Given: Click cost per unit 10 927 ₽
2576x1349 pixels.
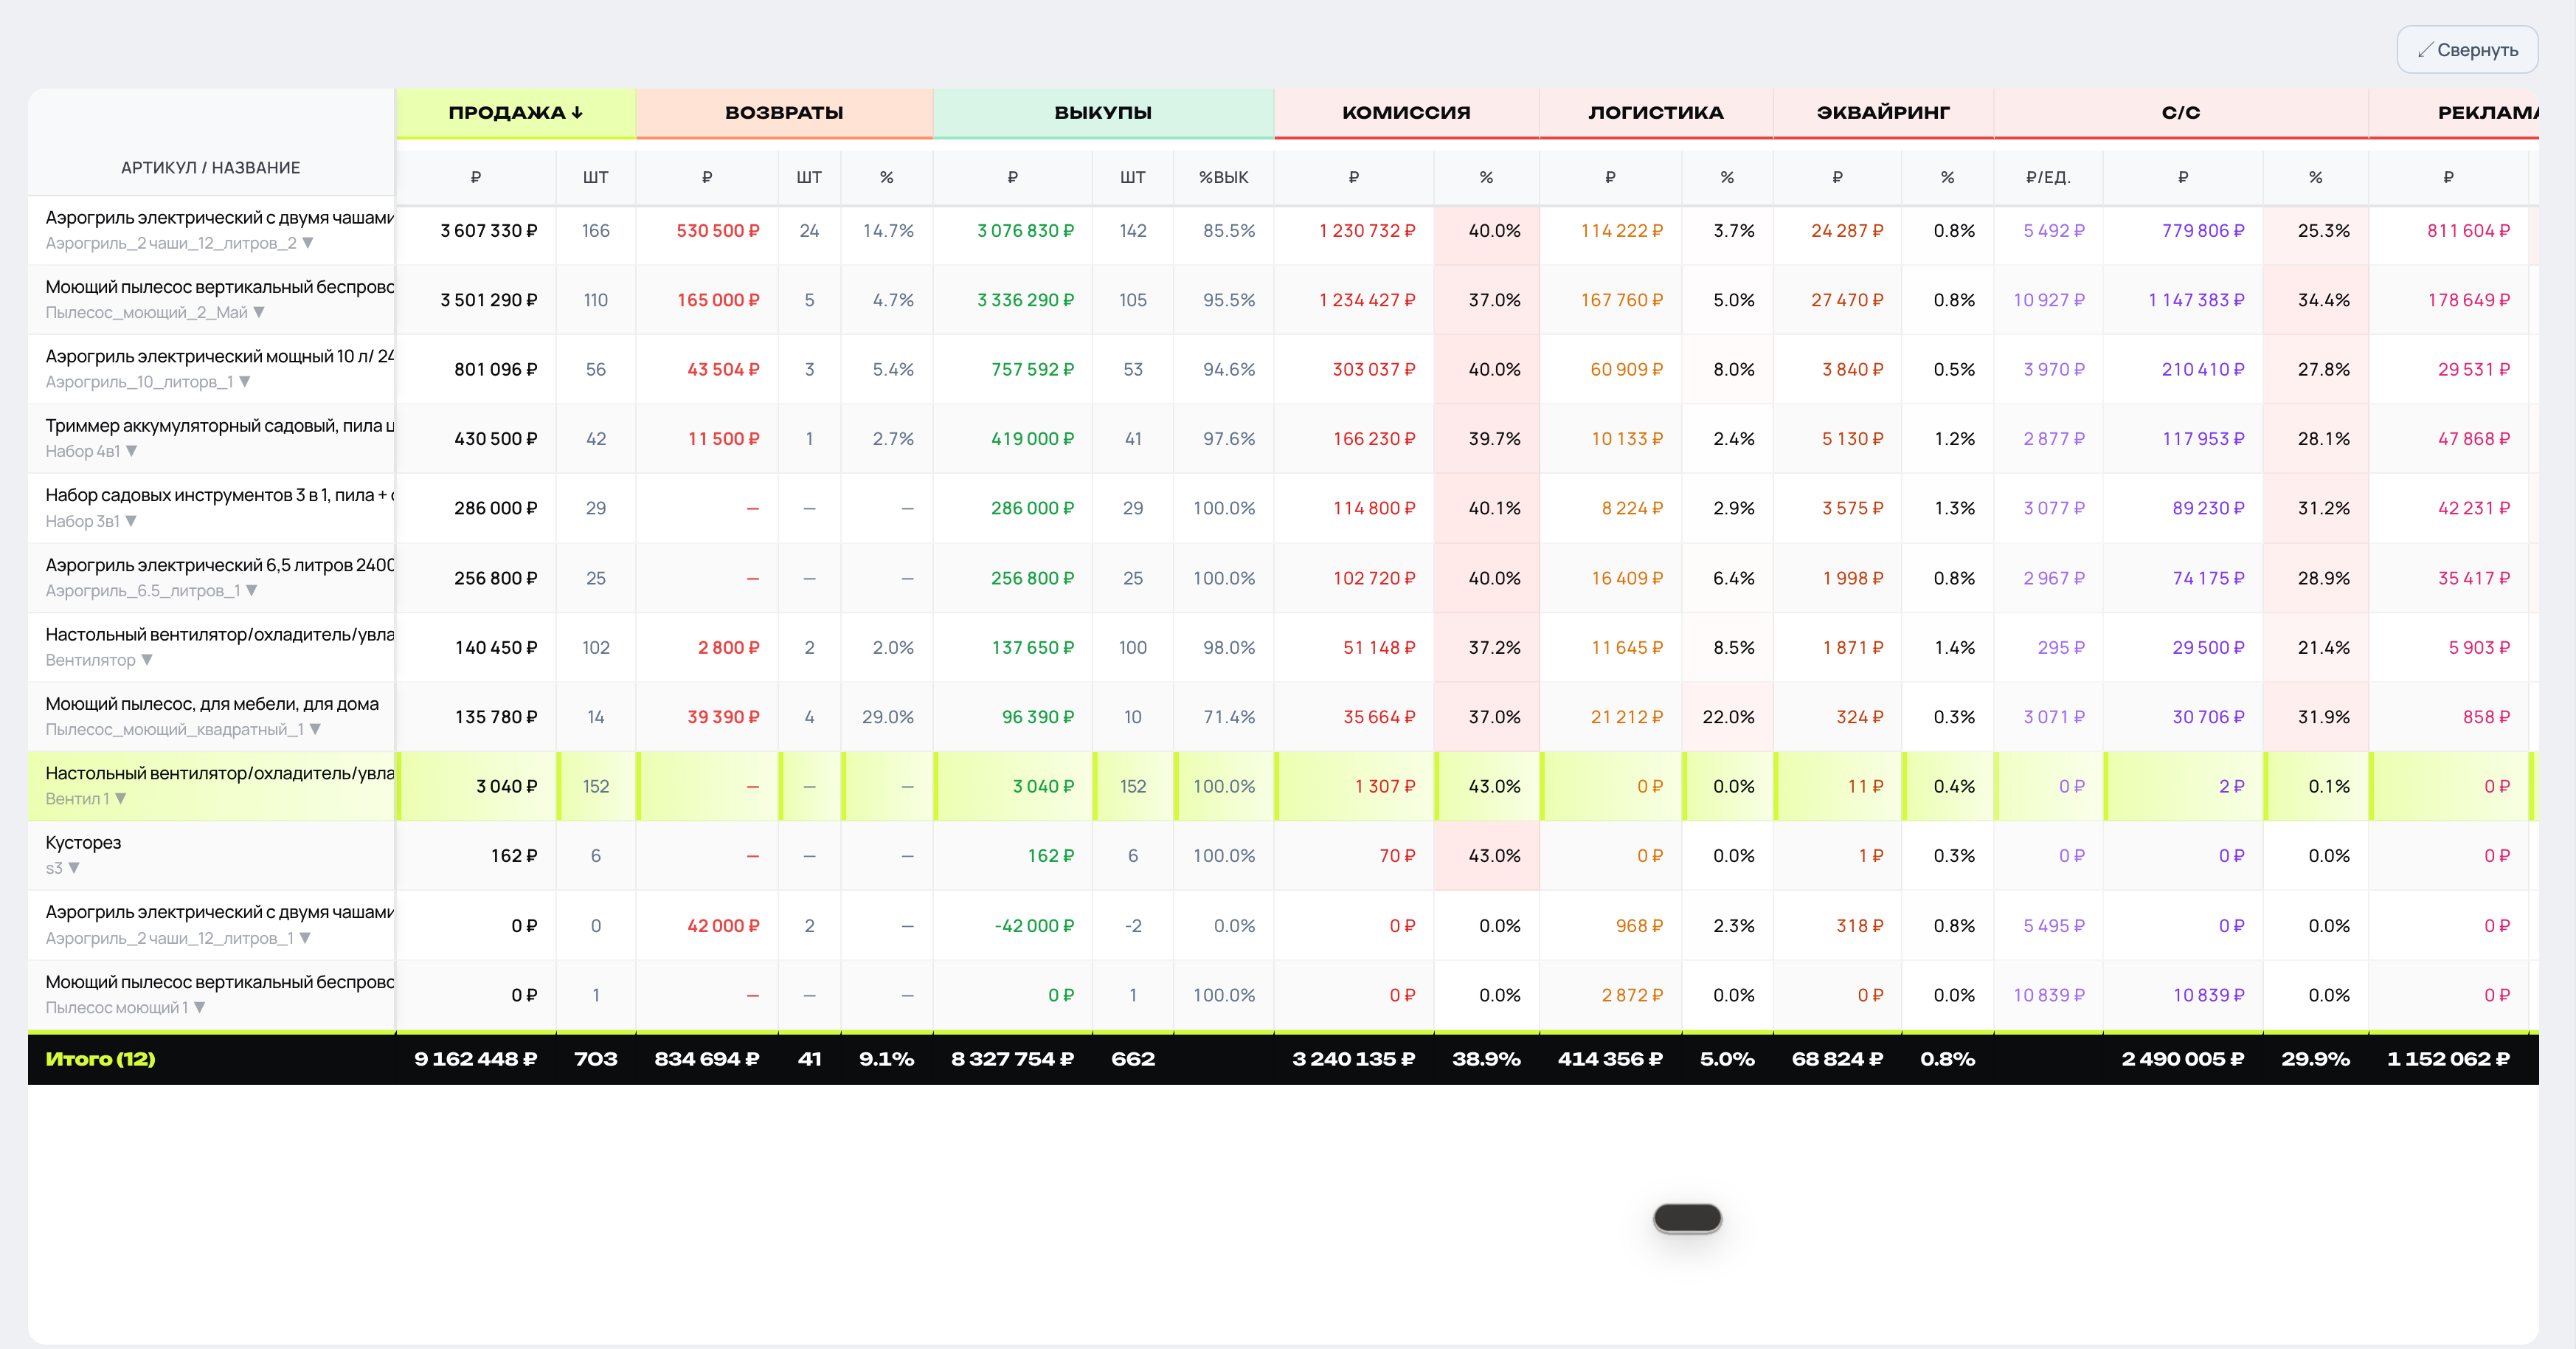Looking at the screenshot, I should [x=2049, y=300].
